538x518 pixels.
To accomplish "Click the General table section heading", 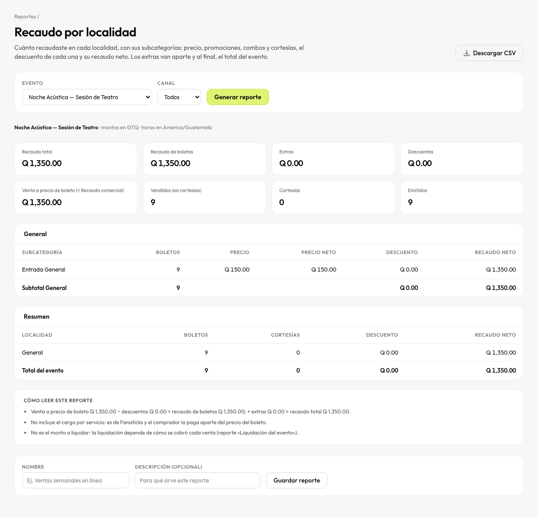I will (x=35, y=234).
